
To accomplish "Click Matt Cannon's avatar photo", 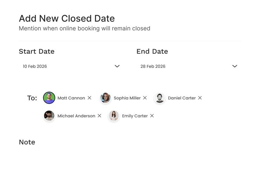I will pyautogui.click(x=49, y=98).
